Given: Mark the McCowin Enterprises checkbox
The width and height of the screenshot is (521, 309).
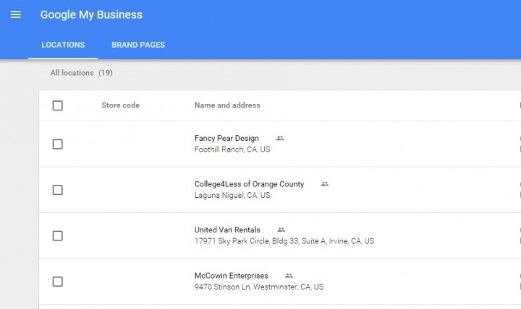Looking at the screenshot, I should [x=57, y=282].
